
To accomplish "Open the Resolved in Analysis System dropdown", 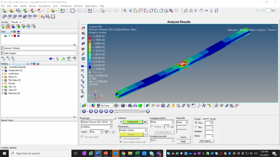I will coord(133,130).
